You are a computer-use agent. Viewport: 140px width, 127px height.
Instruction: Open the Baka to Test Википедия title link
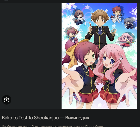coord(45,118)
